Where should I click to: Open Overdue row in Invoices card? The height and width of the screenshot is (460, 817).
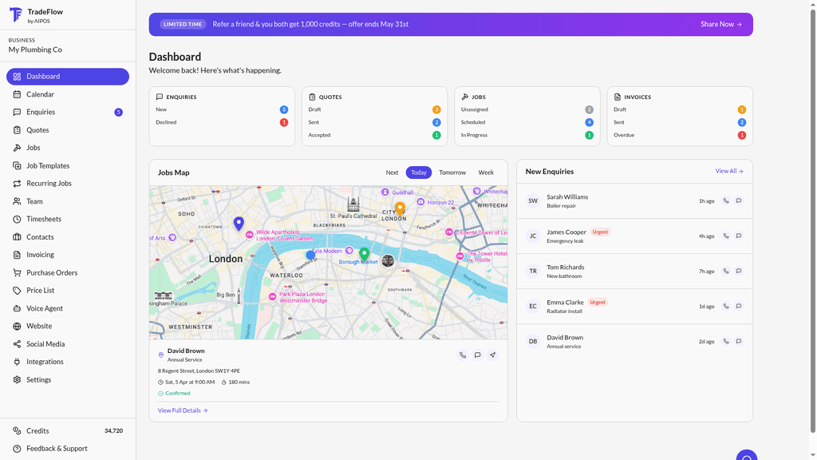point(680,135)
